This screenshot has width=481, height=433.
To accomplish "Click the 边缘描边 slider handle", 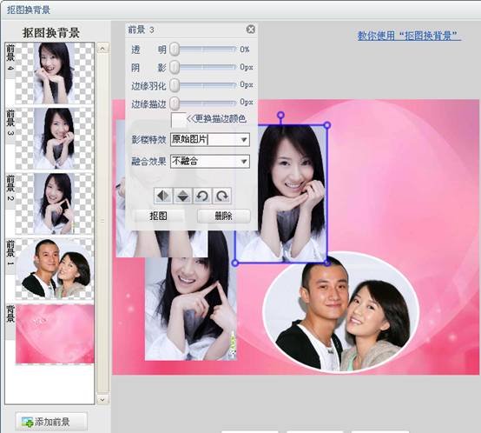I will (175, 103).
